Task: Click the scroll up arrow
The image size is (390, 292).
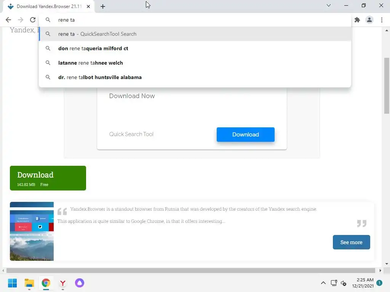Action: 387,30
